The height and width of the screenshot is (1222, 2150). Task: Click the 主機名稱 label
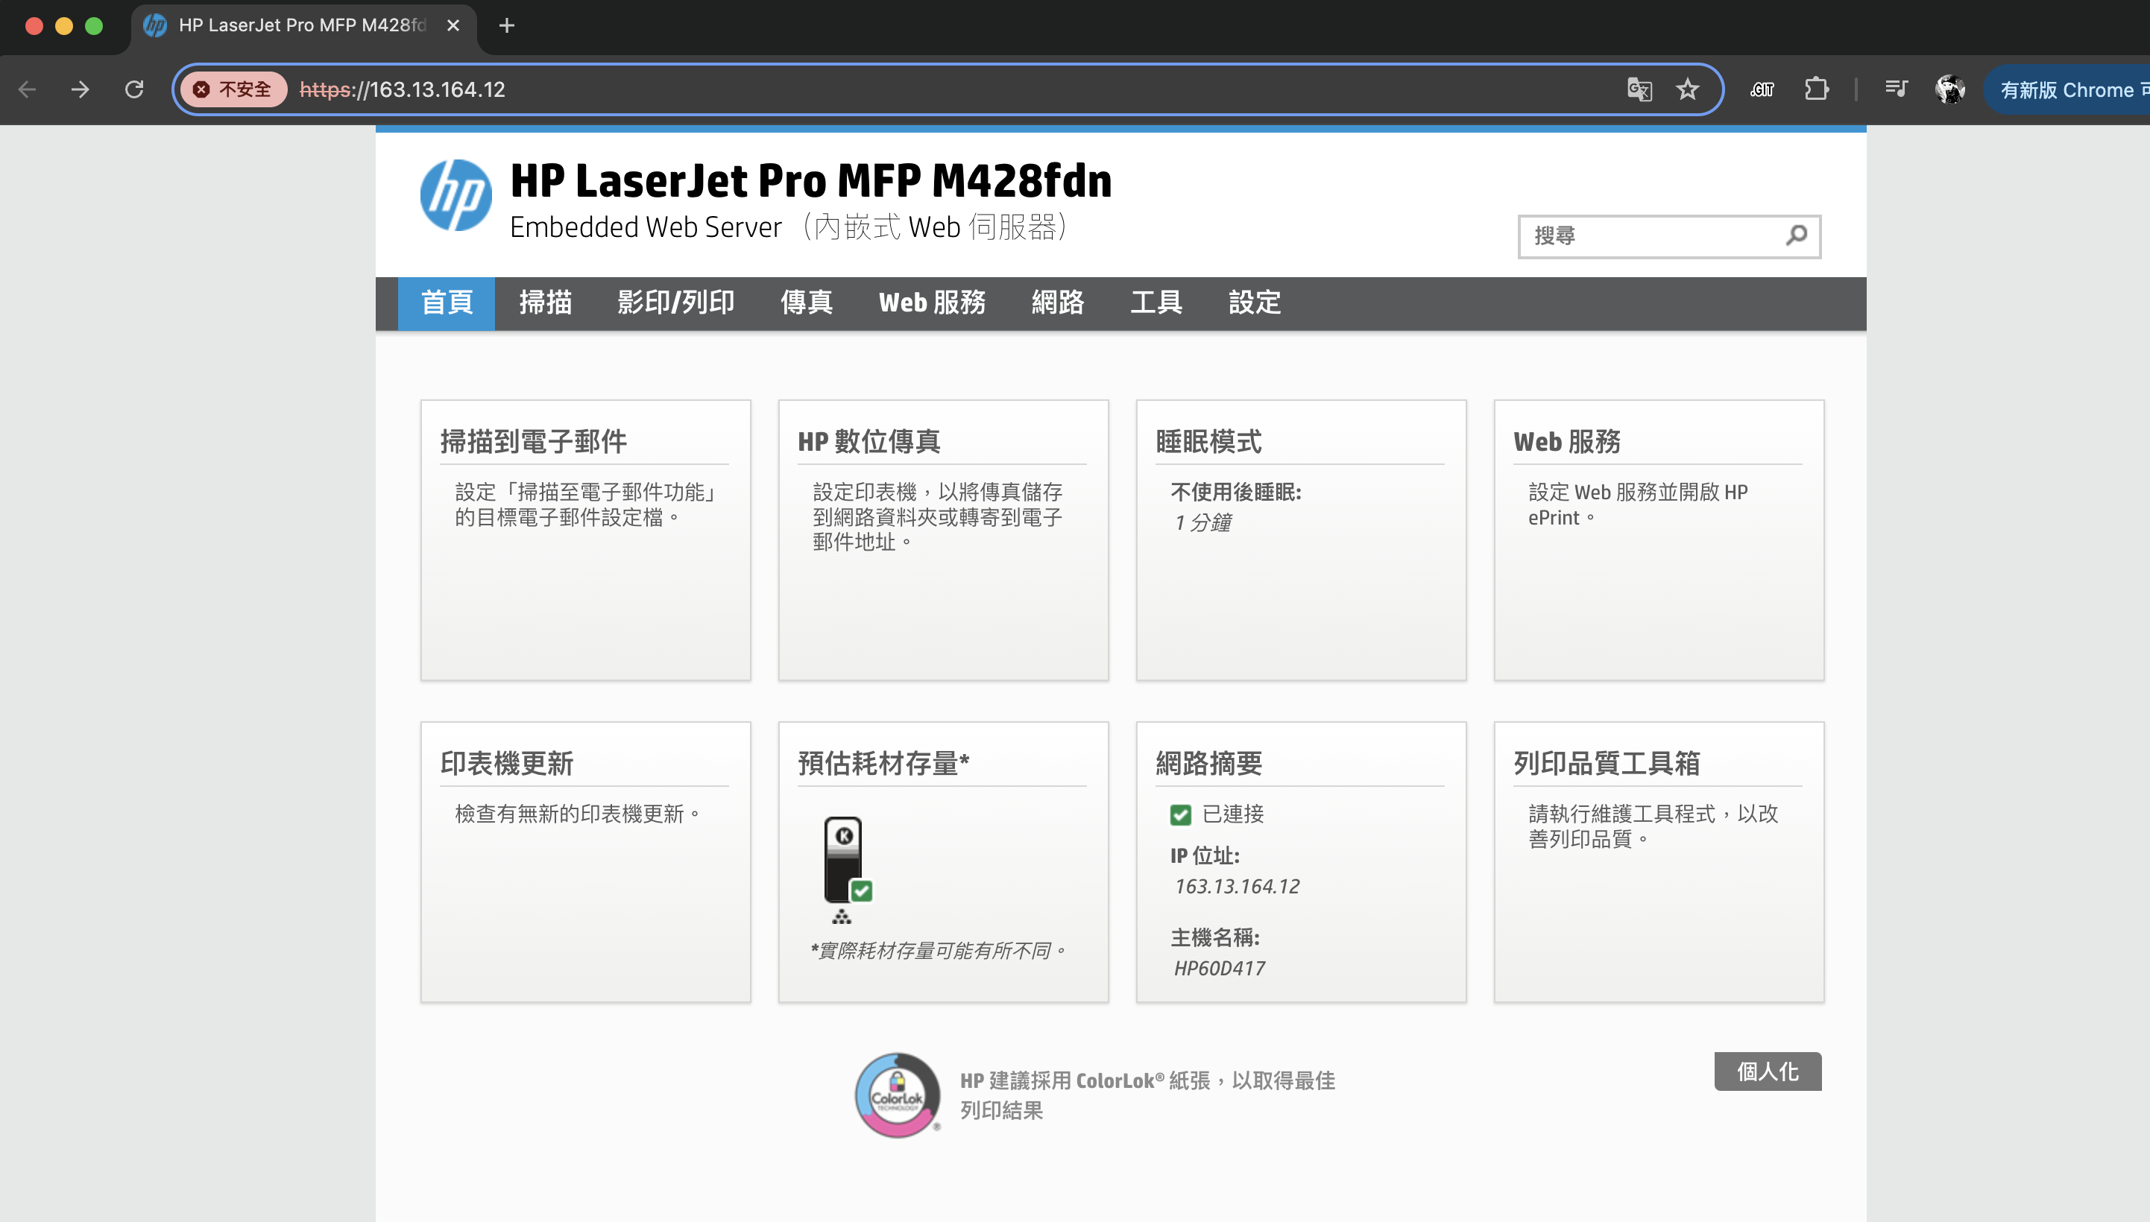[1214, 937]
